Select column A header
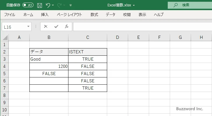Screen dimensions: 212x116 point(19,37)
